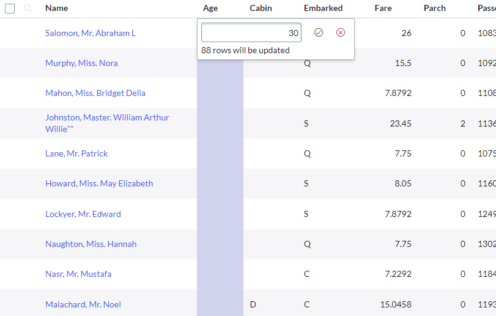Select Embarked Q in Lane row
496x316 pixels.
coord(307,153)
